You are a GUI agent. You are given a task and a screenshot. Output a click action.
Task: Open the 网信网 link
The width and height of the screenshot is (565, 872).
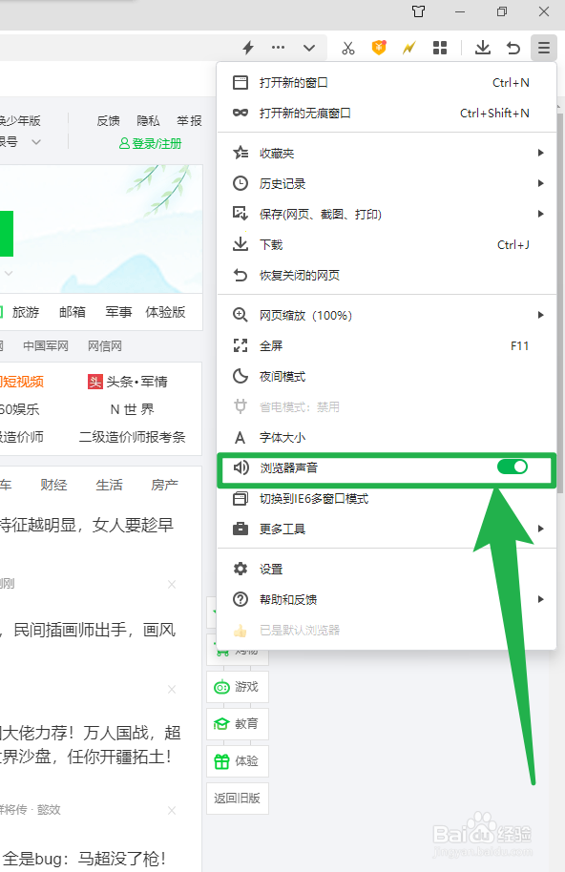tap(105, 346)
